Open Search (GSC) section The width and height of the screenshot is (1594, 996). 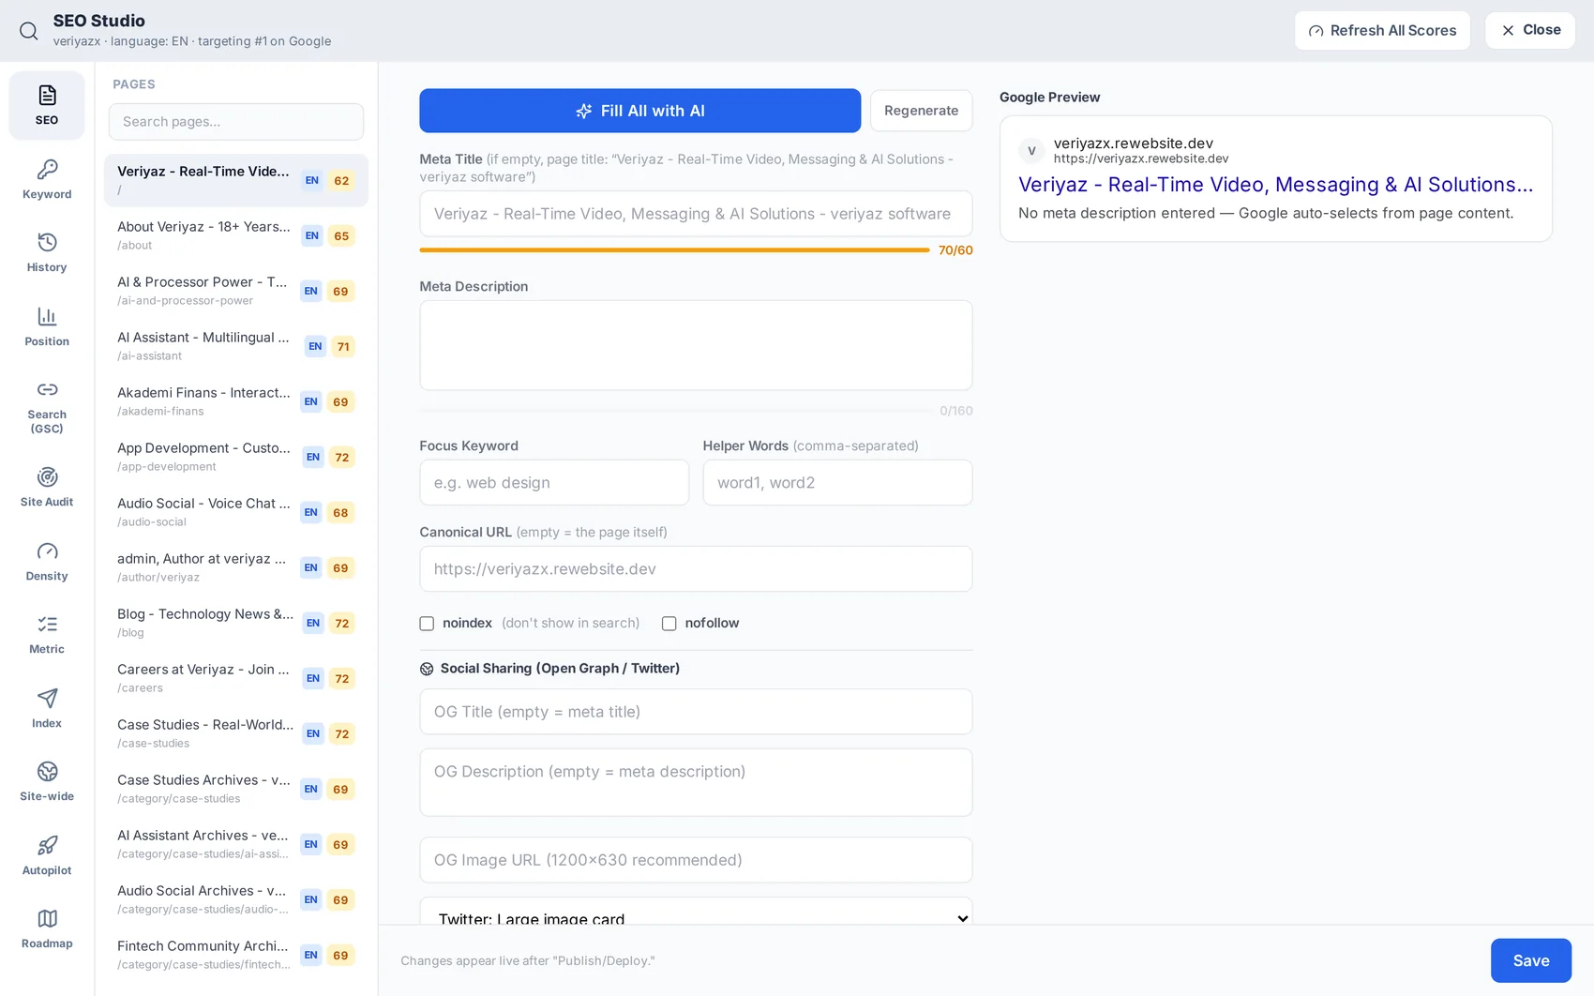pyautogui.click(x=47, y=407)
